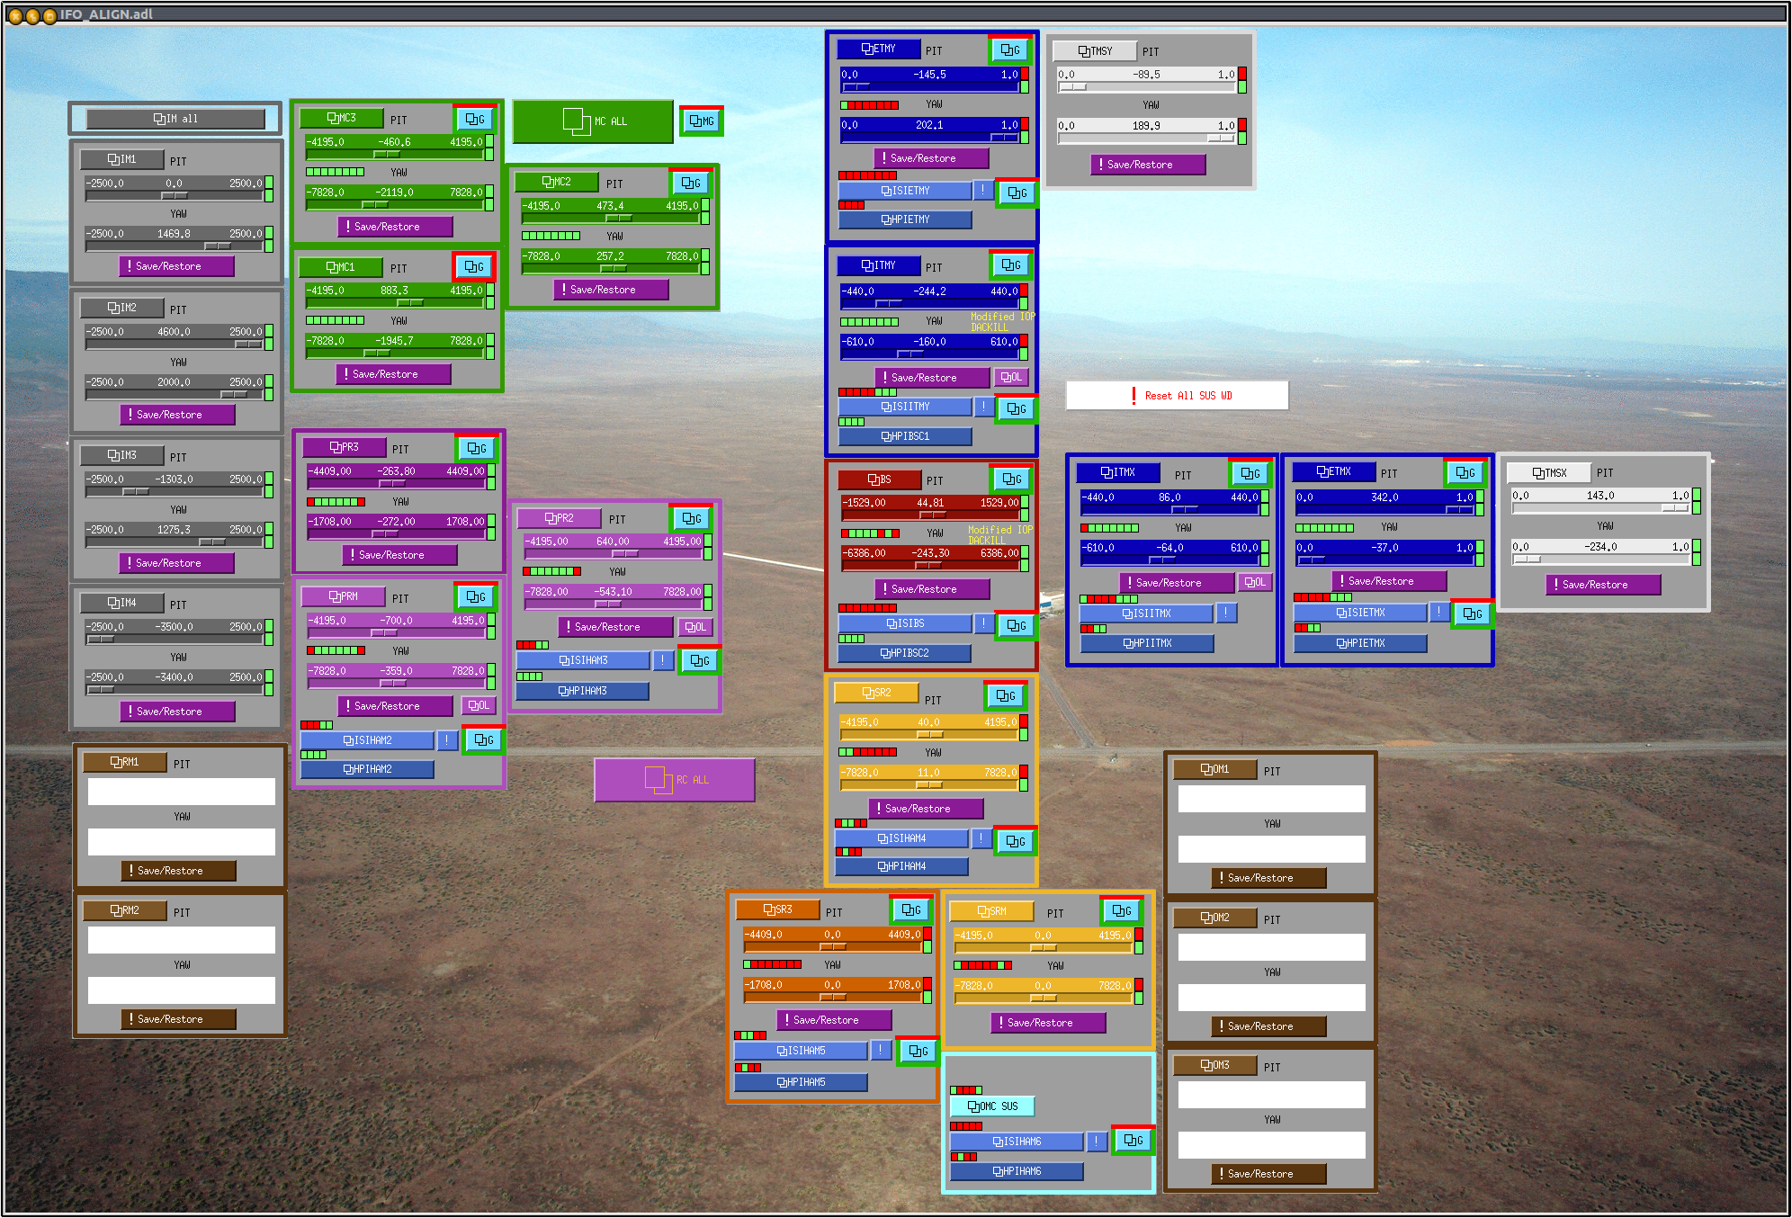The height and width of the screenshot is (1218, 1792).
Task: Click Save/Restore in the MC3 panel
Action: pos(395,227)
